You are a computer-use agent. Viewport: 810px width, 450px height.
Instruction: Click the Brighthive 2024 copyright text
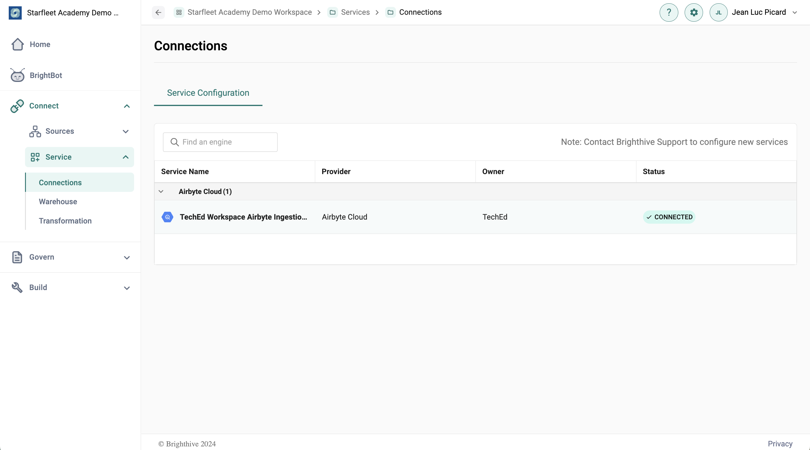[187, 444]
